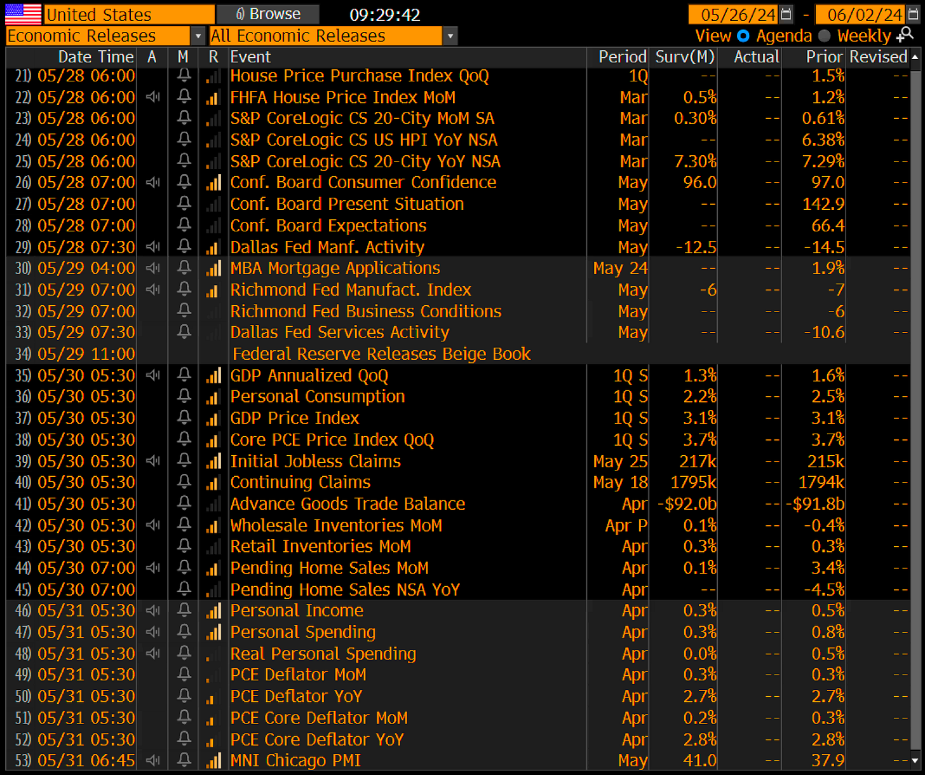Screen dimensions: 925x775
Task: Toggle the bell alert for Dallas Fed Services Activity
Action: click(x=184, y=333)
